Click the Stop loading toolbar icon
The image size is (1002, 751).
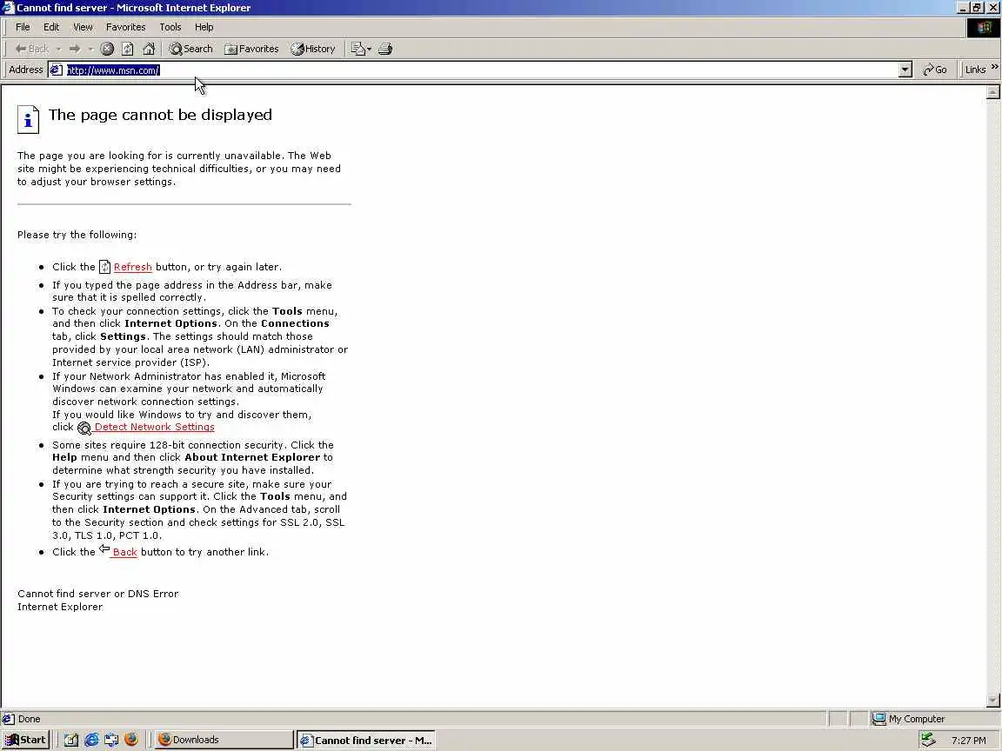(x=107, y=49)
